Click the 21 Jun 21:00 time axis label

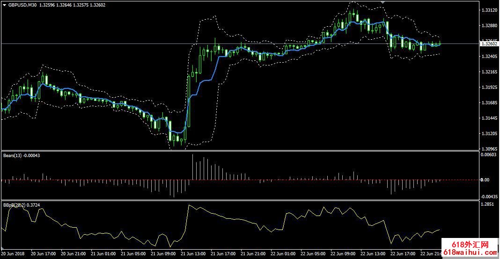click(x=253, y=254)
